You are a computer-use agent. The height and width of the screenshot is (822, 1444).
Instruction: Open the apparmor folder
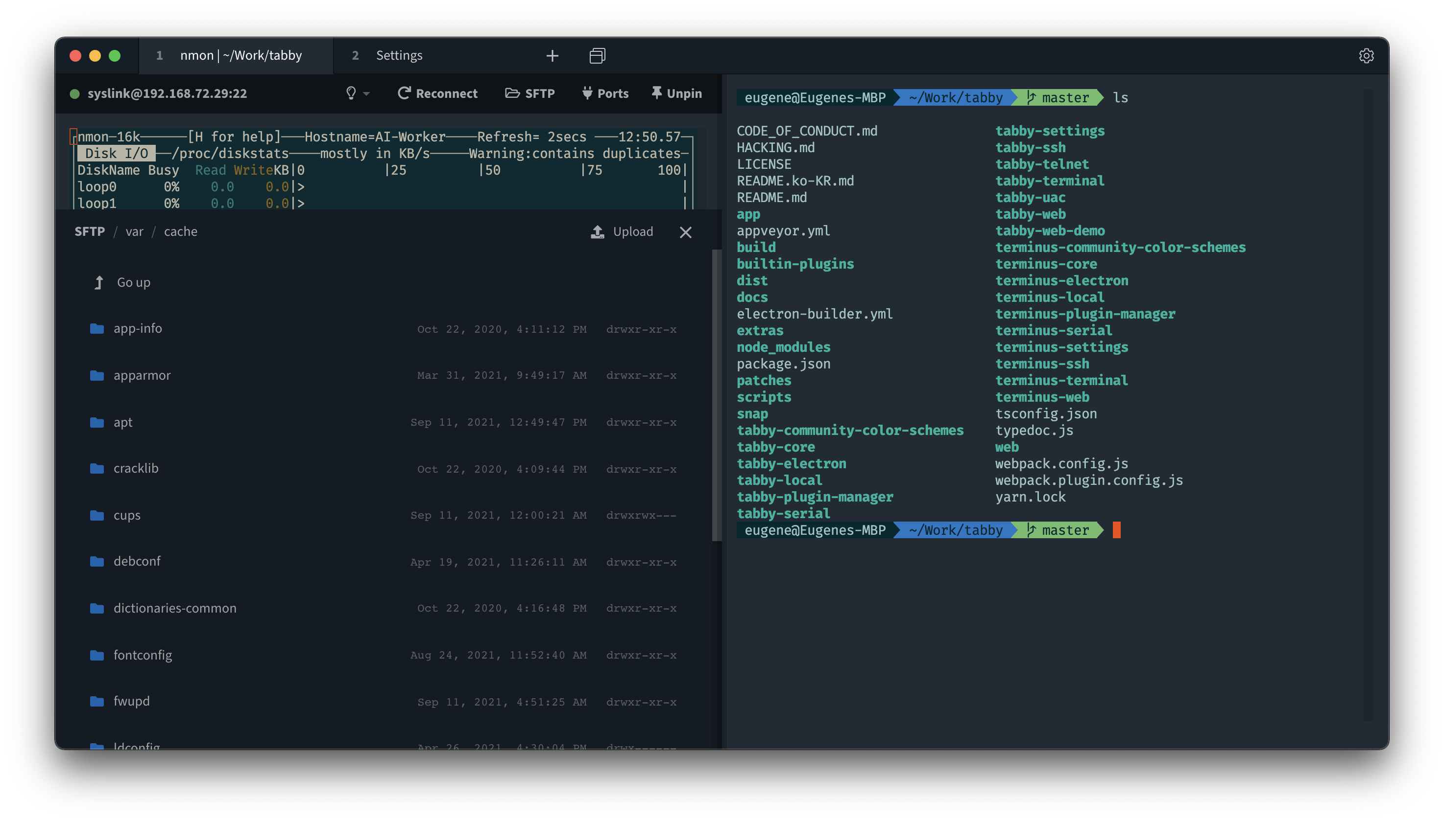142,375
